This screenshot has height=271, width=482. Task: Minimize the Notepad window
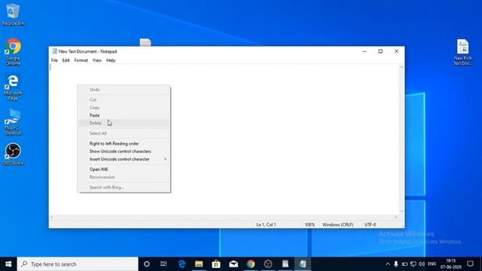pyautogui.click(x=365, y=51)
